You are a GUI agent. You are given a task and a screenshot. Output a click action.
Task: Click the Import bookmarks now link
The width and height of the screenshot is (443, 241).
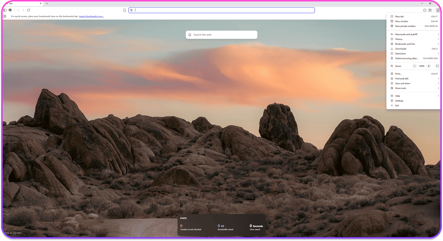[91, 16]
